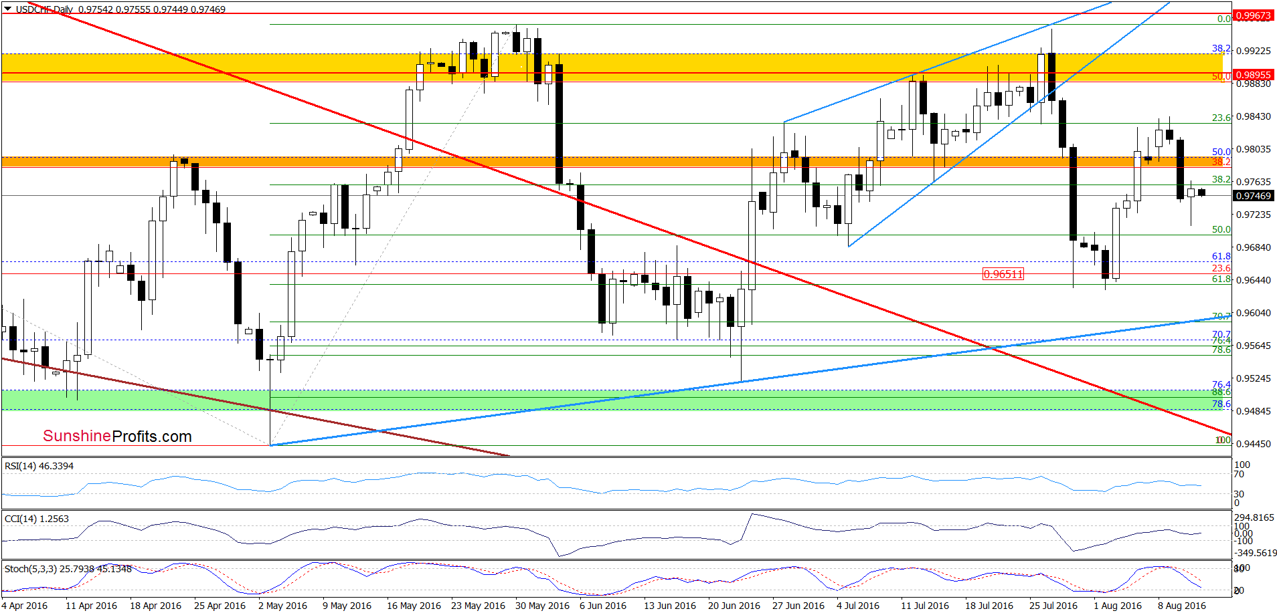Click the 0.96040 price axis label
Screen dimensions: 1277x615
(x=1253, y=313)
